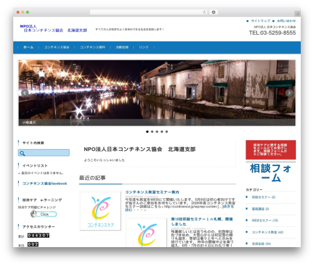Open a new tab with the plus button
This screenshot has height=266, width=314.
(x=298, y=14)
